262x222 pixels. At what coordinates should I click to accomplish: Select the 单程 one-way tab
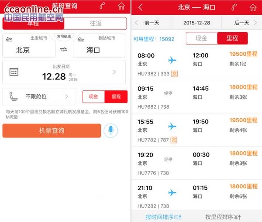coord(33,24)
